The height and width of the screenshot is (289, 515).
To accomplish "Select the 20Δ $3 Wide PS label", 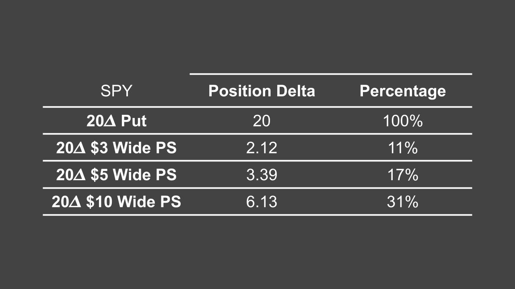I will pyautogui.click(x=116, y=148).
